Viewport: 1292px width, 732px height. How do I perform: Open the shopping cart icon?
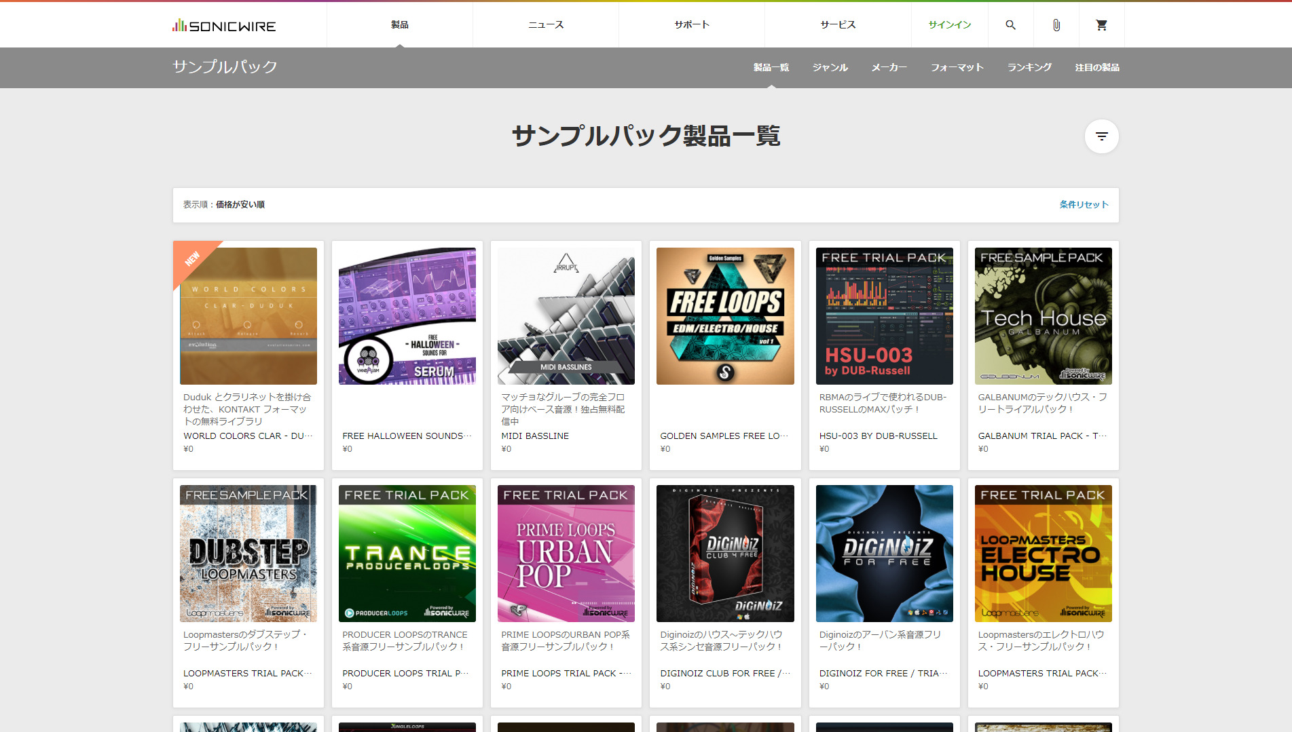(1101, 25)
